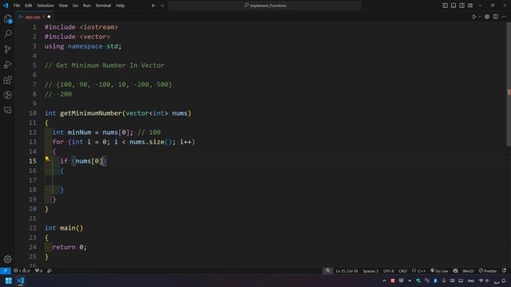Open the Customize Layout button
Viewport: 511px width, 287px height.
[470, 6]
